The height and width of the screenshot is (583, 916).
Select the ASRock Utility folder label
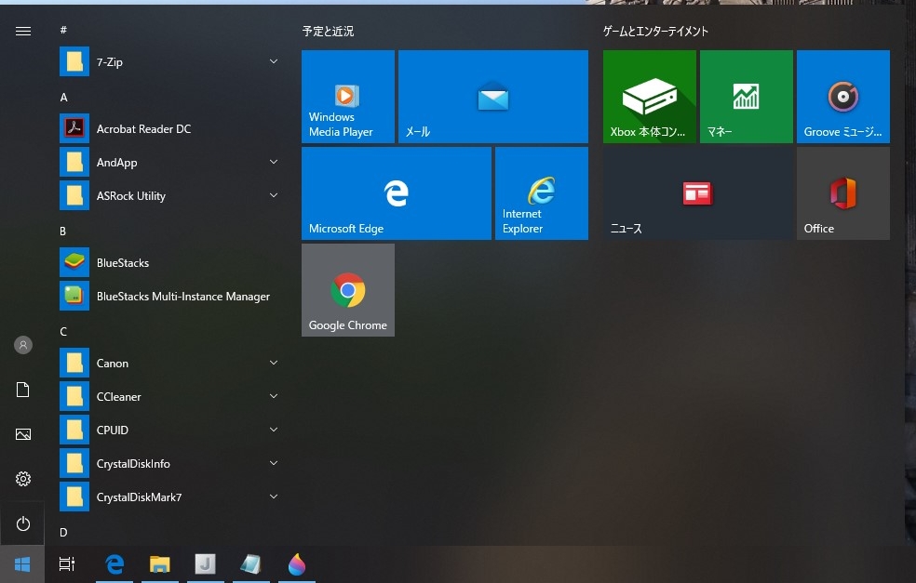131,196
